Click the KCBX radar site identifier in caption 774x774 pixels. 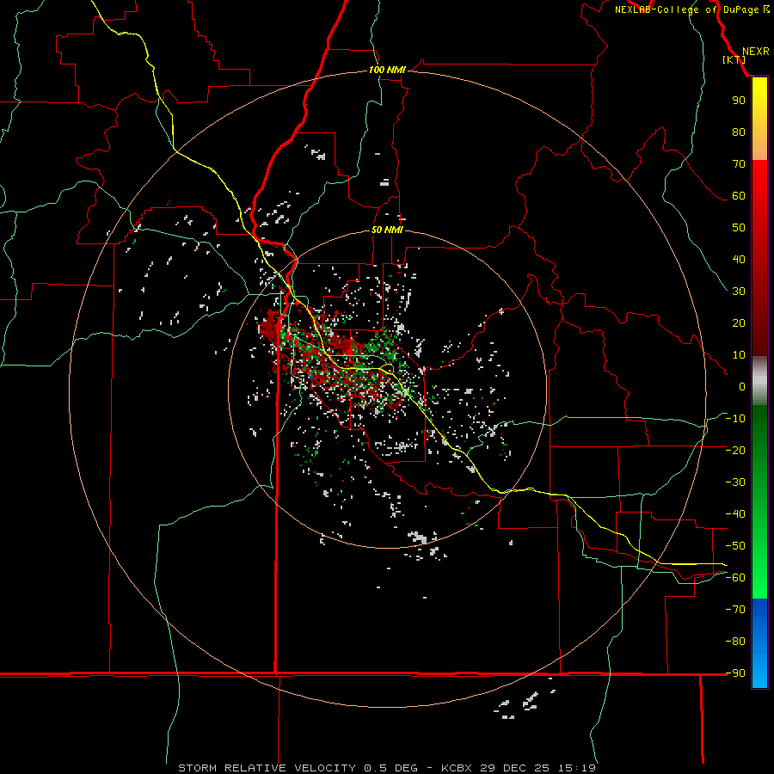tap(458, 768)
